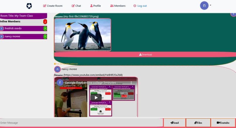Viewport: 236px width, 128px height.
Task: Open the user avatar dropdown arrow
Action: click(211, 5)
